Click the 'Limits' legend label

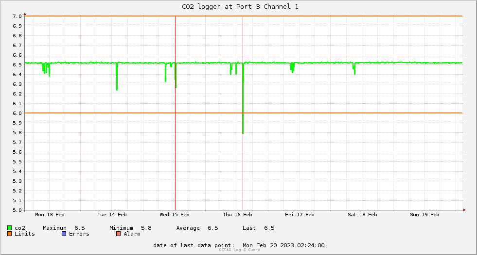[25, 234]
